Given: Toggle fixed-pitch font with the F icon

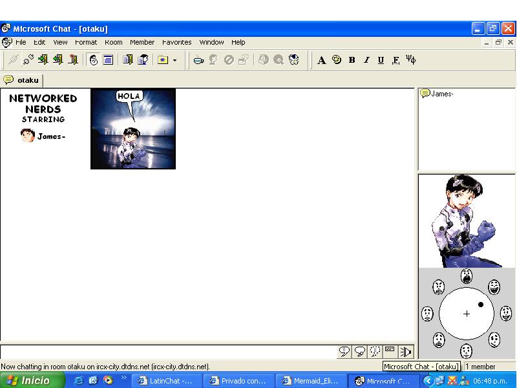Looking at the screenshot, I should point(396,60).
